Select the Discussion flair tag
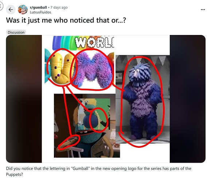This screenshot has height=182, width=208. click(x=16, y=32)
